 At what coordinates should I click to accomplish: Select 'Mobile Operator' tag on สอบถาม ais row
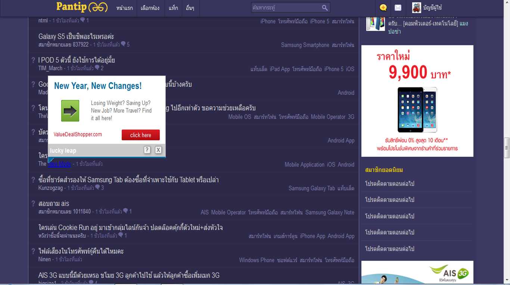coord(228,212)
